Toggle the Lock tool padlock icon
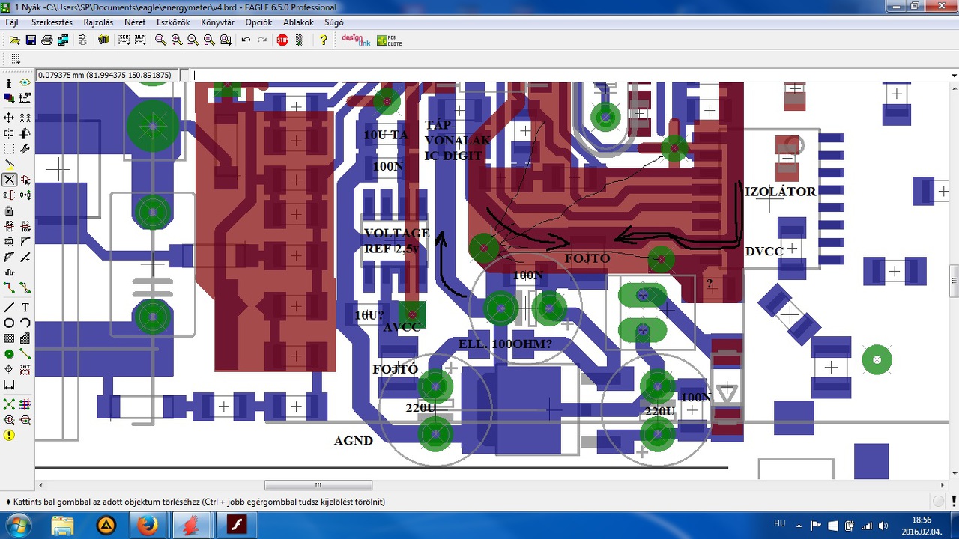This screenshot has width=959, height=539. (x=9, y=211)
